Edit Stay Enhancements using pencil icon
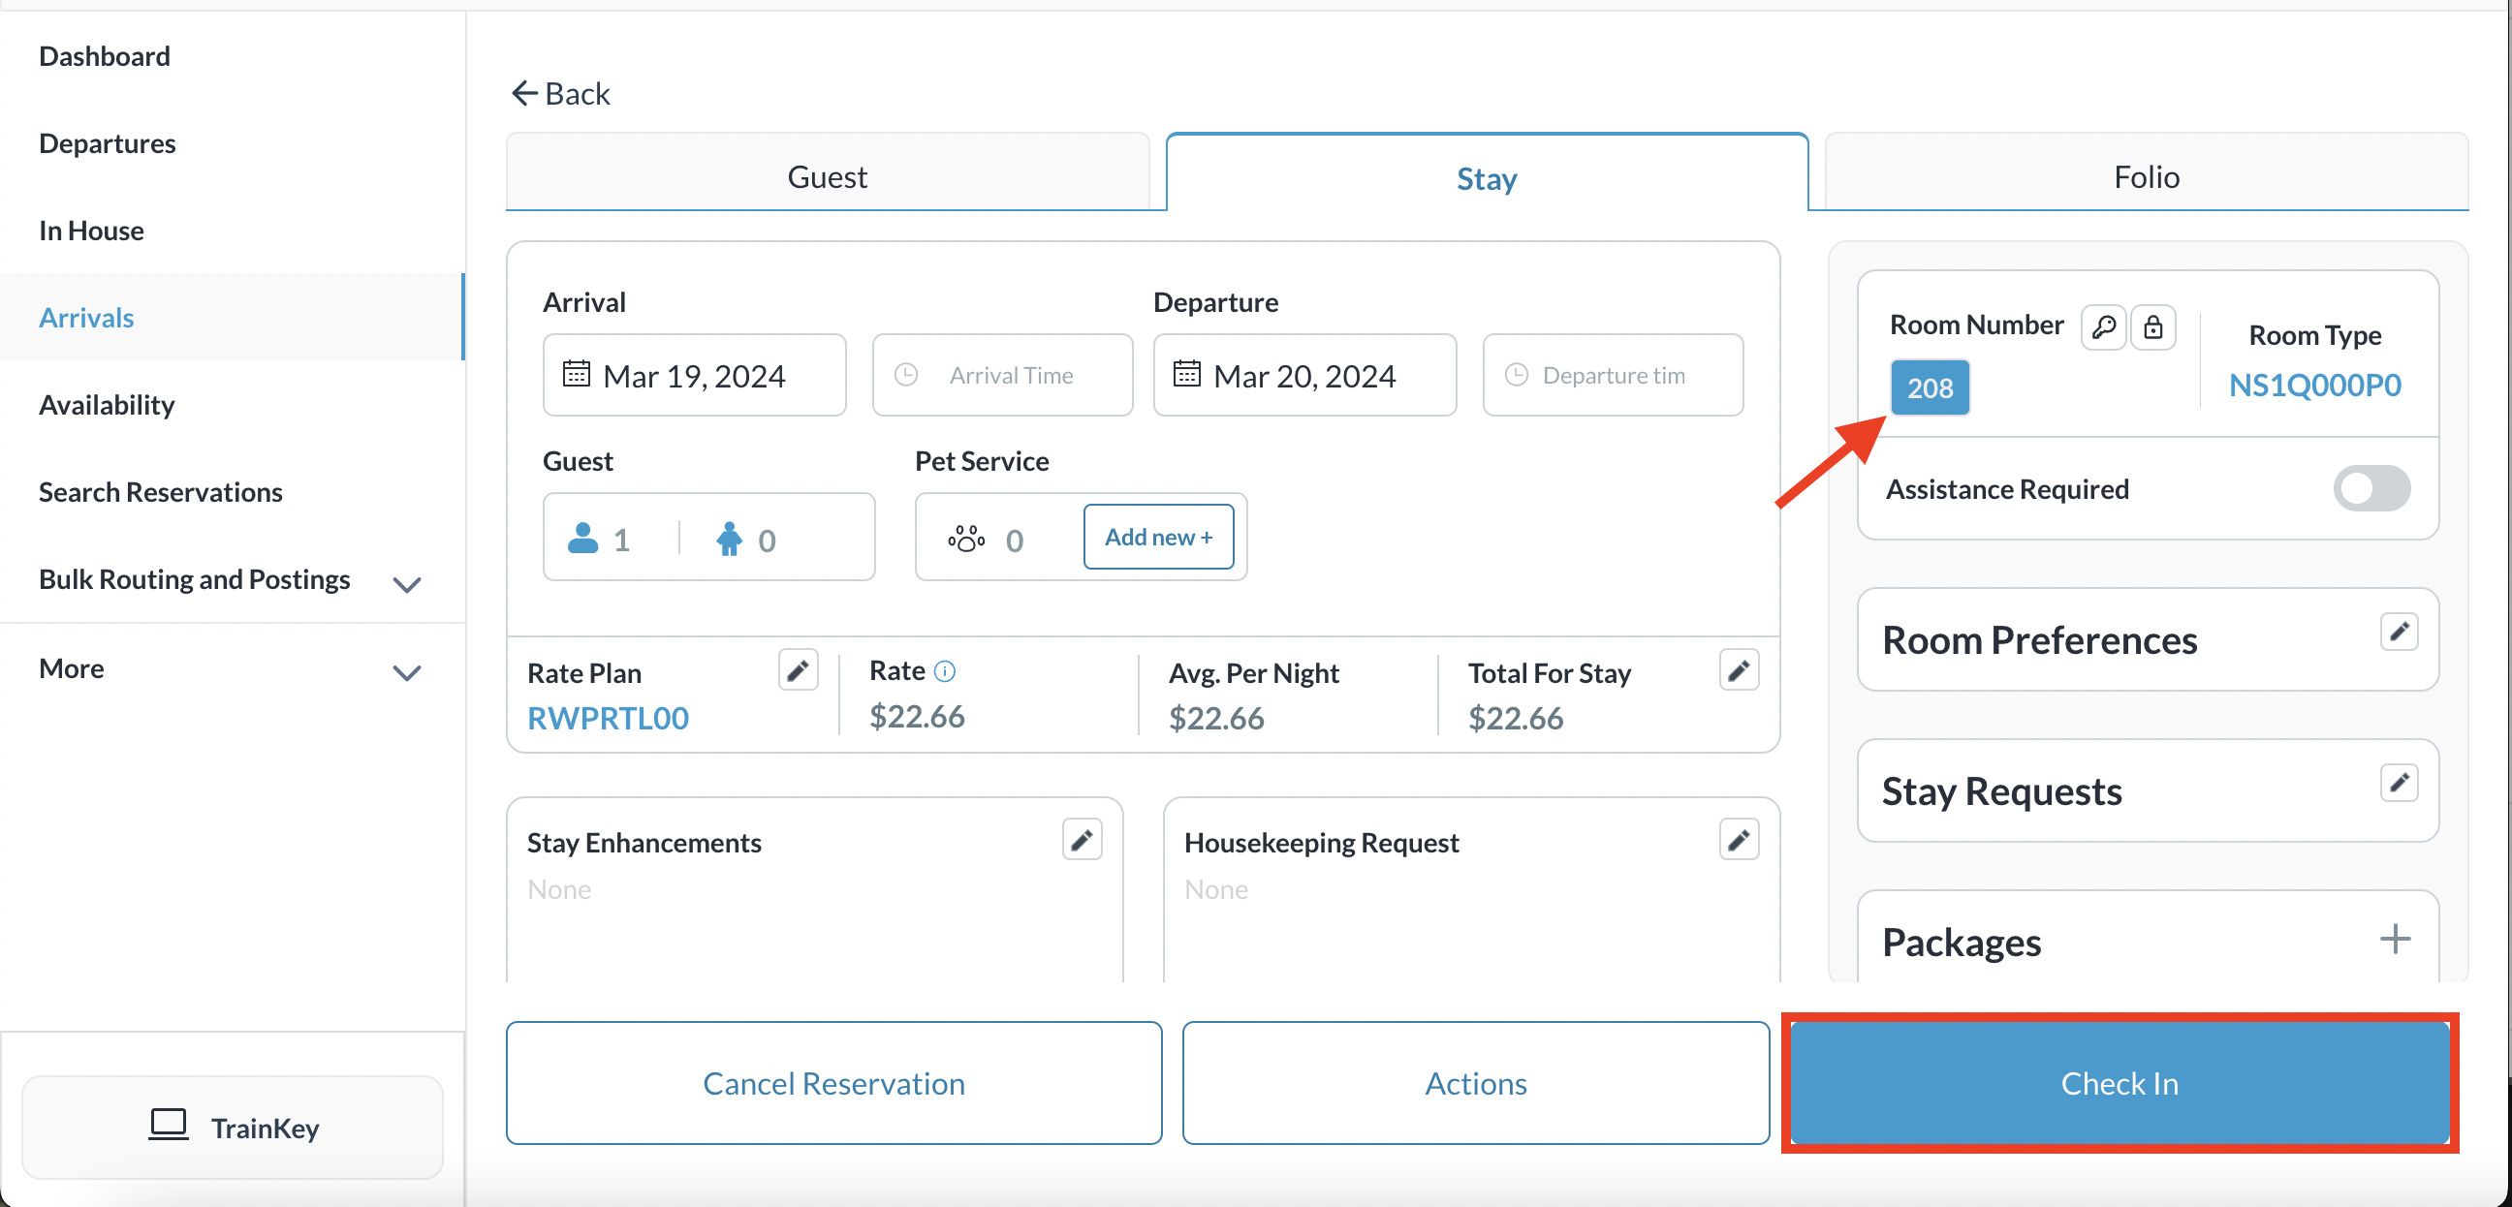2512x1207 pixels. [x=1081, y=840]
